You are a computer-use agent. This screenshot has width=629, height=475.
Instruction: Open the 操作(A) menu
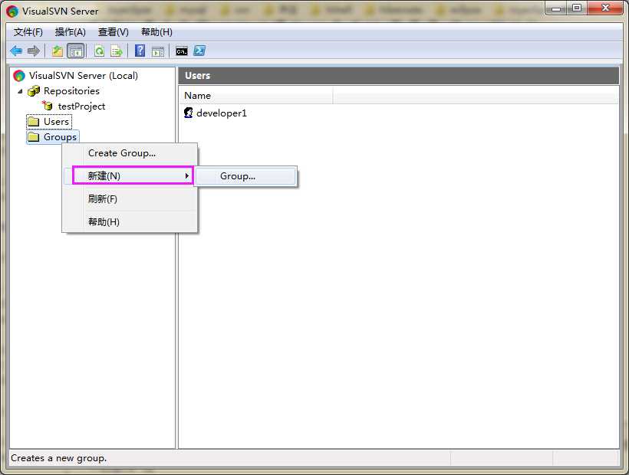(71, 32)
